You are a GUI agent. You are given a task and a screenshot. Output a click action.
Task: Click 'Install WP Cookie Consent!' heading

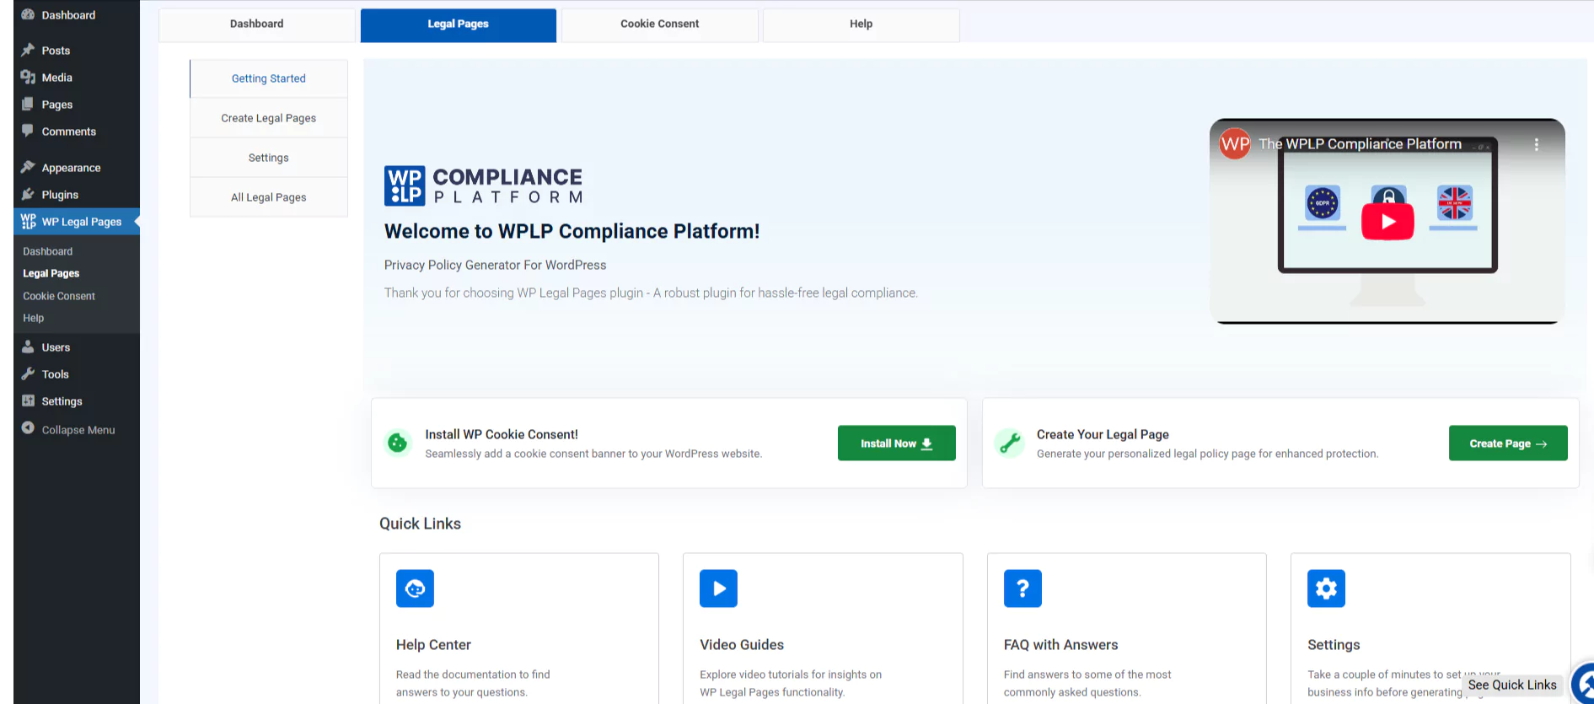click(502, 434)
